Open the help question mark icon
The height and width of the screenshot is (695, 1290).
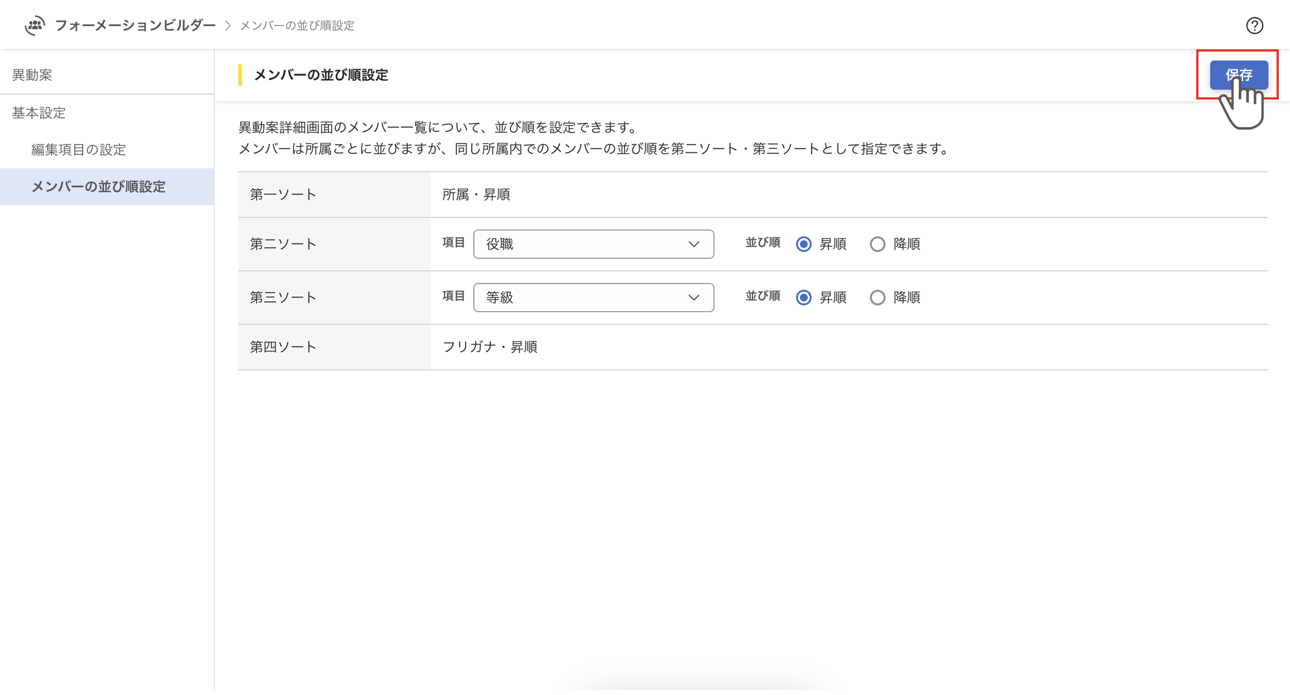(x=1254, y=26)
